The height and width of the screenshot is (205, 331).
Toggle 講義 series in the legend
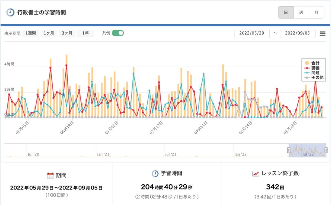[312, 68]
